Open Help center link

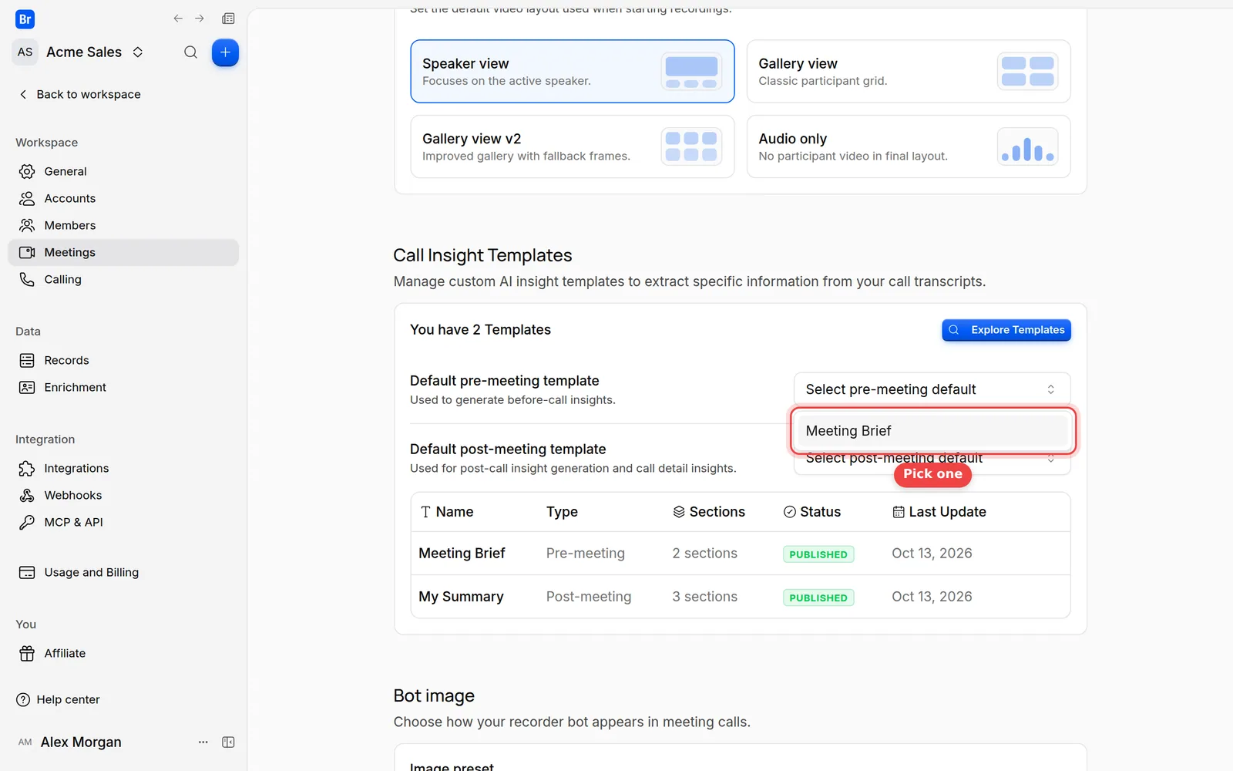click(59, 699)
